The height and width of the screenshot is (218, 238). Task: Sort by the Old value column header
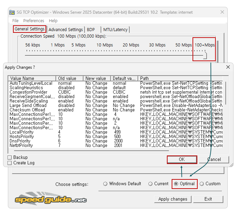coord(69,79)
